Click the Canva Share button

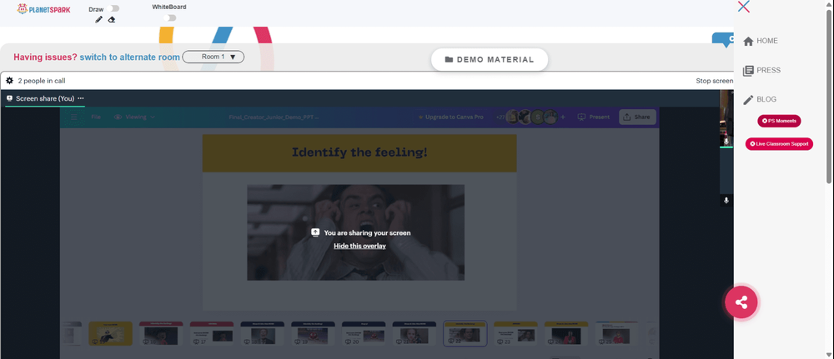[637, 117]
